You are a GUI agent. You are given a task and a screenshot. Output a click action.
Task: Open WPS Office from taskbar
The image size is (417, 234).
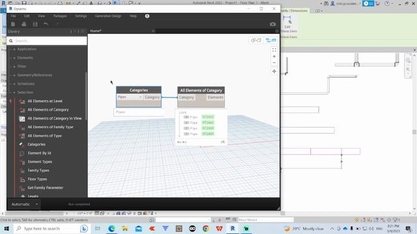point(219,228)
